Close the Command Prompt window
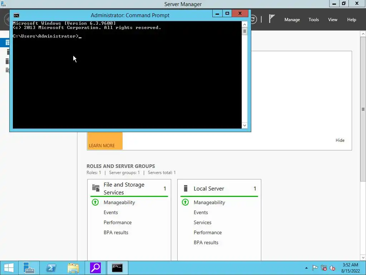This screenshot has width=366, height=275. coord(240,14)
